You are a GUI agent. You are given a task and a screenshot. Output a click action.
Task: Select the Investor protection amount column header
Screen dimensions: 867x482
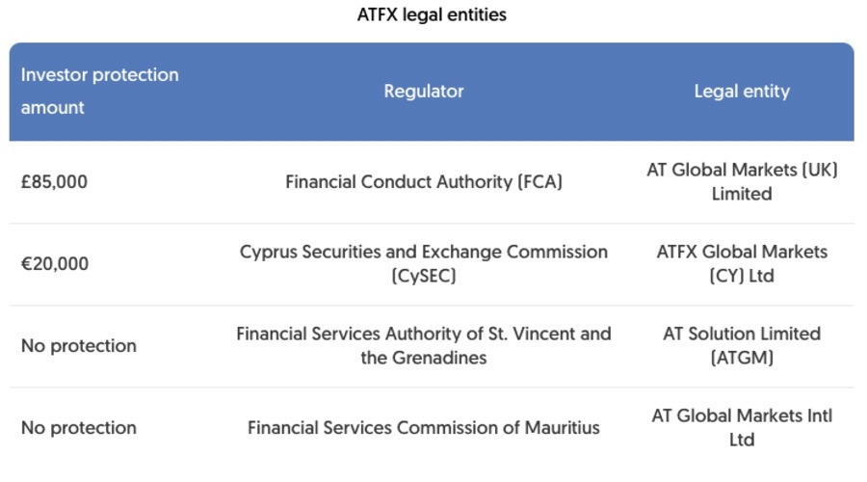pyautogui.click(x=99, y=91)
